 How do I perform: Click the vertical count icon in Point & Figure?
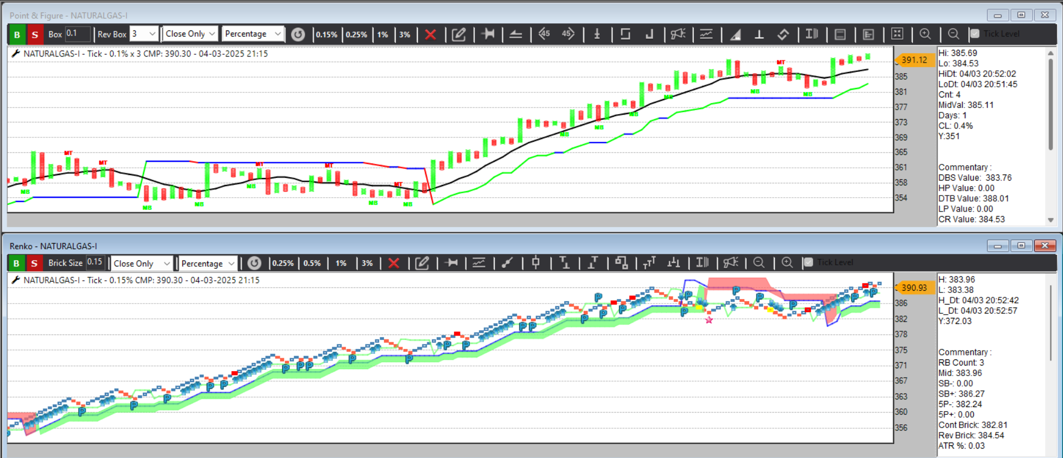pos(597,34)
